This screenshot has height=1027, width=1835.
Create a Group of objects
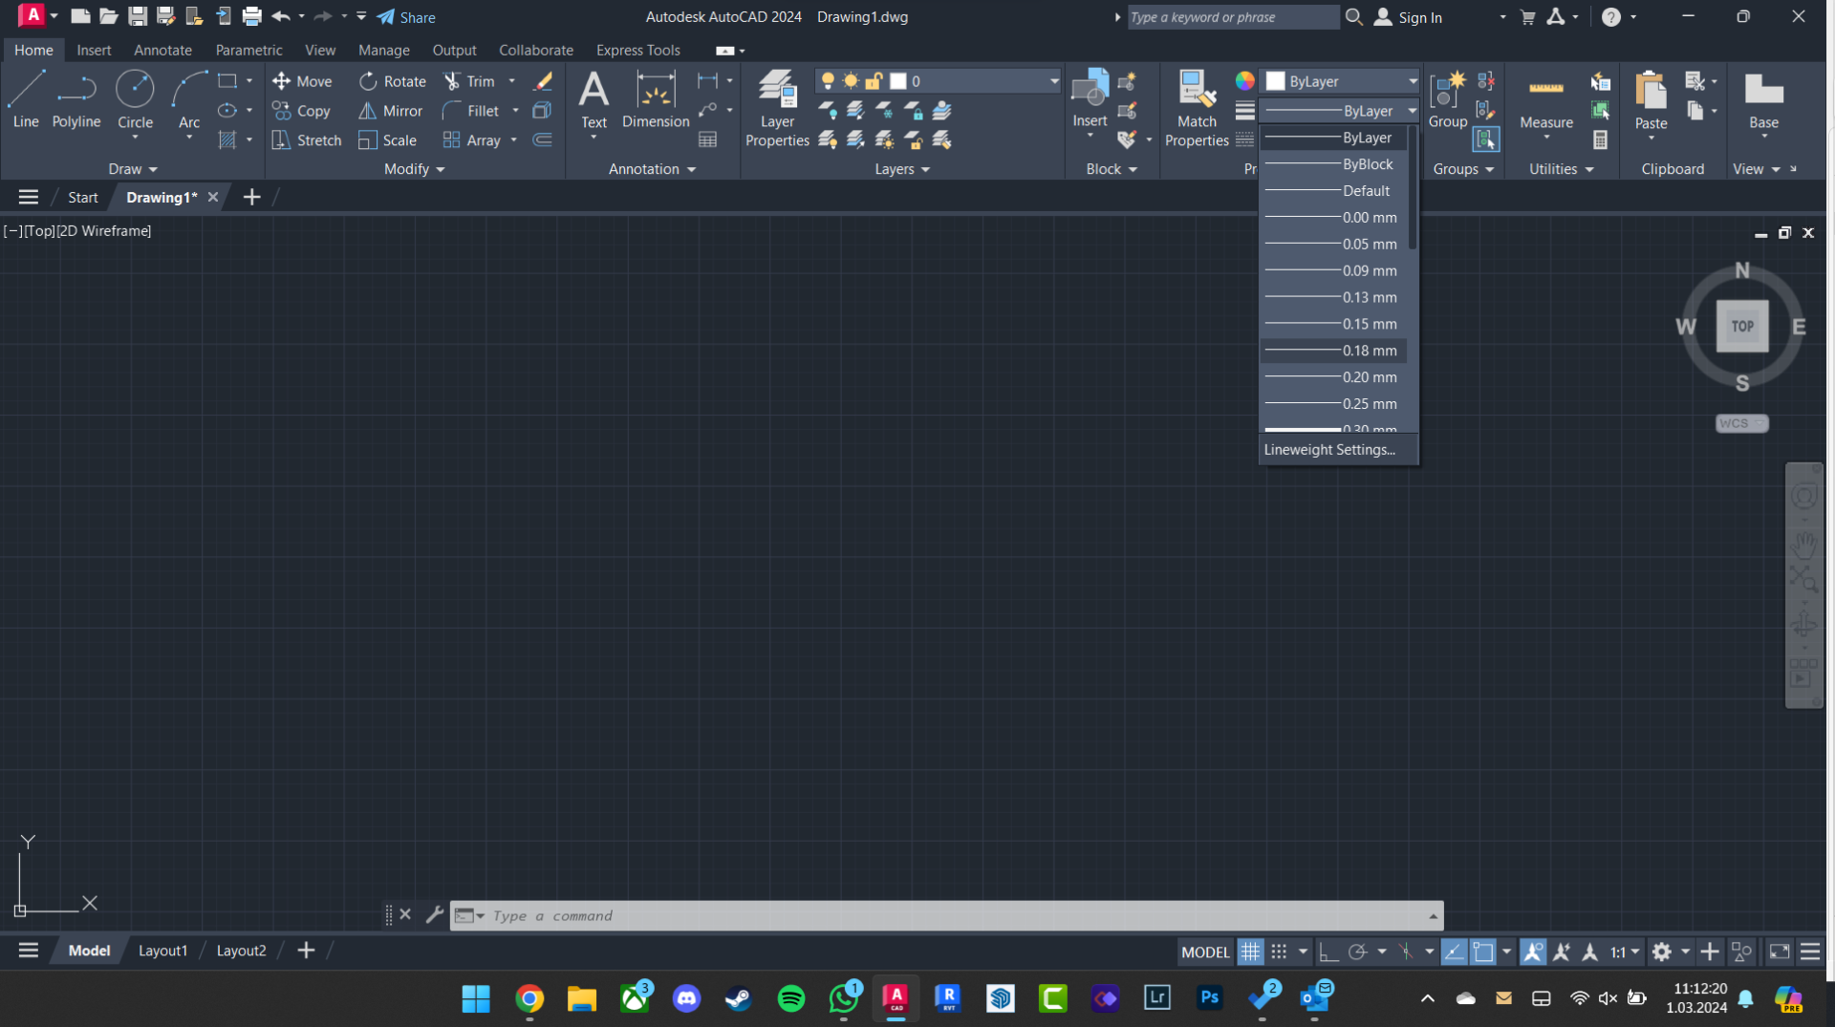(1447, 100)
